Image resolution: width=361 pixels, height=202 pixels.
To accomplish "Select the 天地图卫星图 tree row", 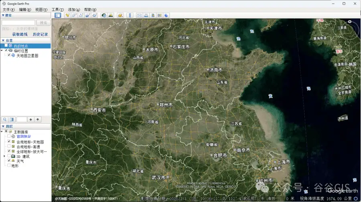I will tap(25, 55).
